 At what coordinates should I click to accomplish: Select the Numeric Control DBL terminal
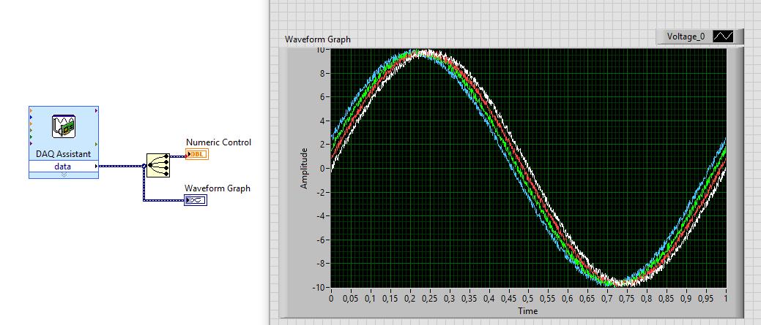tap(197, 155)
